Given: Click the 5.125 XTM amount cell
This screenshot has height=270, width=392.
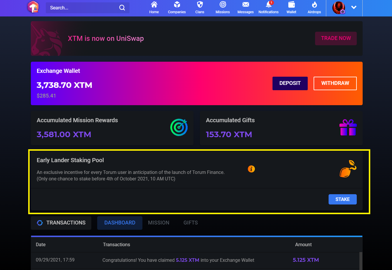Looking at the screenshot, I should (x=306, y=260).
